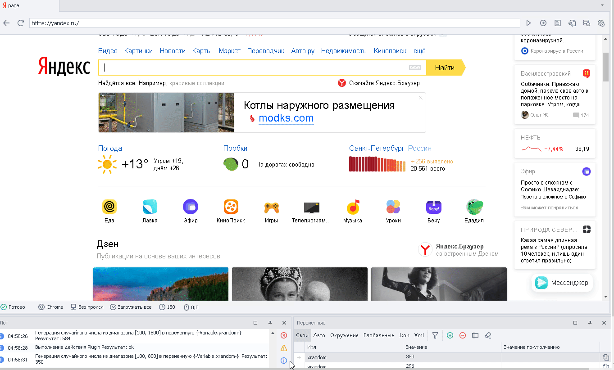Clear cache with the storage-minus icon
This screenshot has height=370, width=614.
(x=587, y=23)
